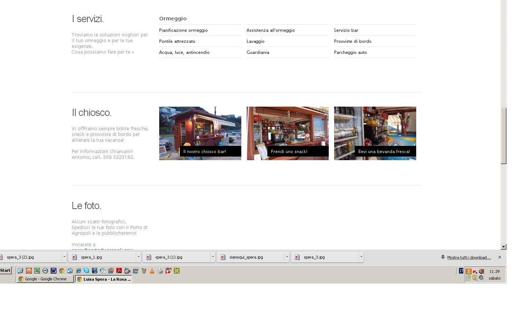
Task: Click the download arrow icon in downloads bar
Action: [443, 257]
